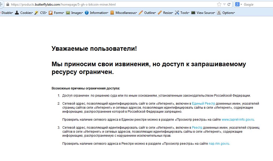
Task: Click in the Google search field
Action: 257,5
